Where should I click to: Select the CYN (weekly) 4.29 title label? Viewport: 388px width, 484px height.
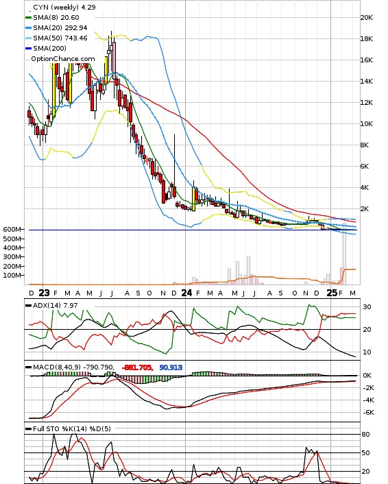click(x=64, y=7)
